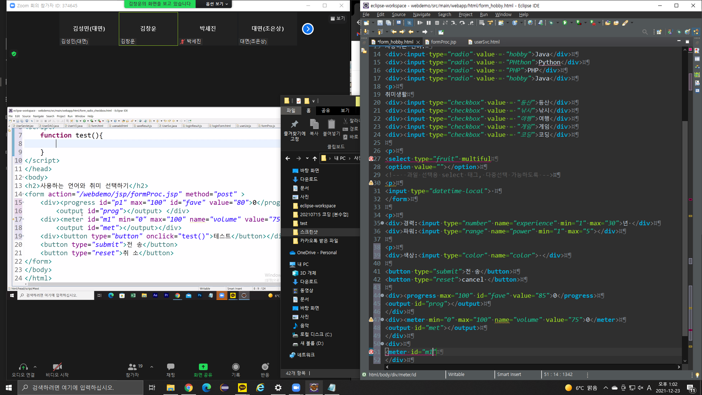
Task: Click the Open Perspective icon
Action: pyautogui.click(x=659, y=32)
